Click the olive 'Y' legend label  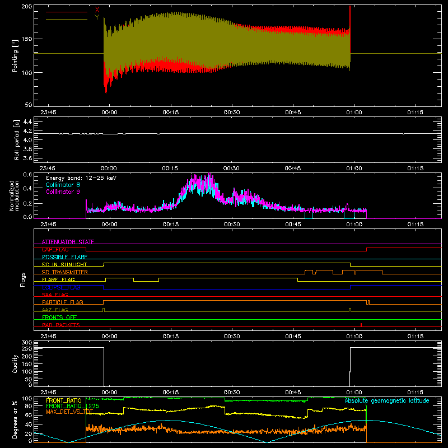pyautogui.click(x=97, y=17)
